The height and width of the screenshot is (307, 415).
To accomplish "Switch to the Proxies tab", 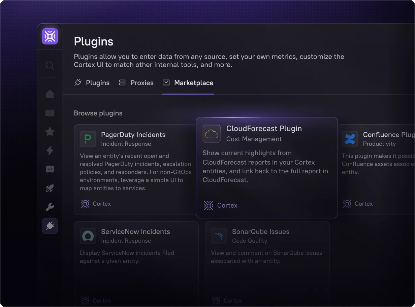I will pos(136,83).
